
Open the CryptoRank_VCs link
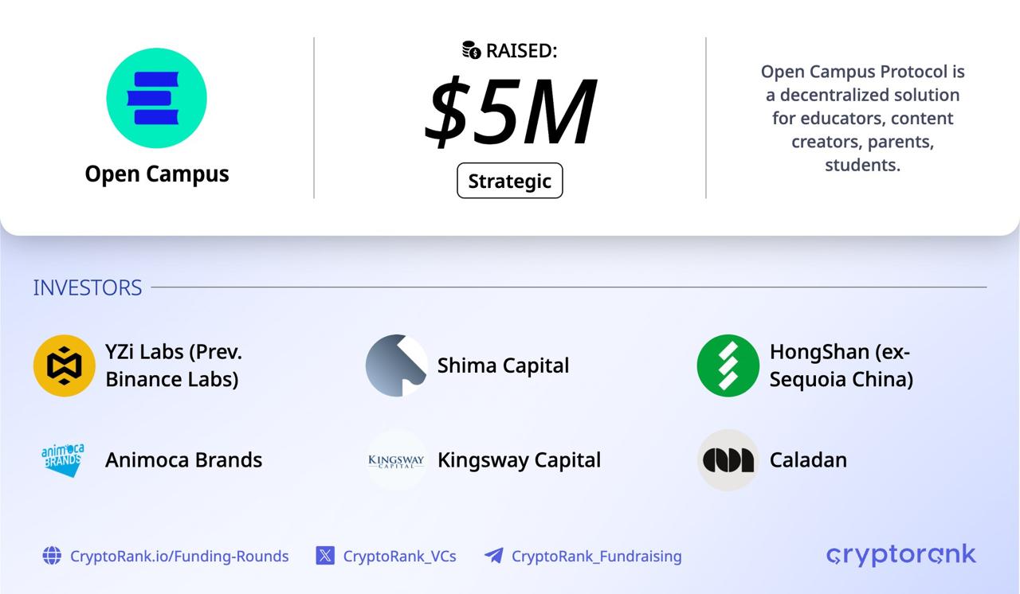tap(399, 556)
